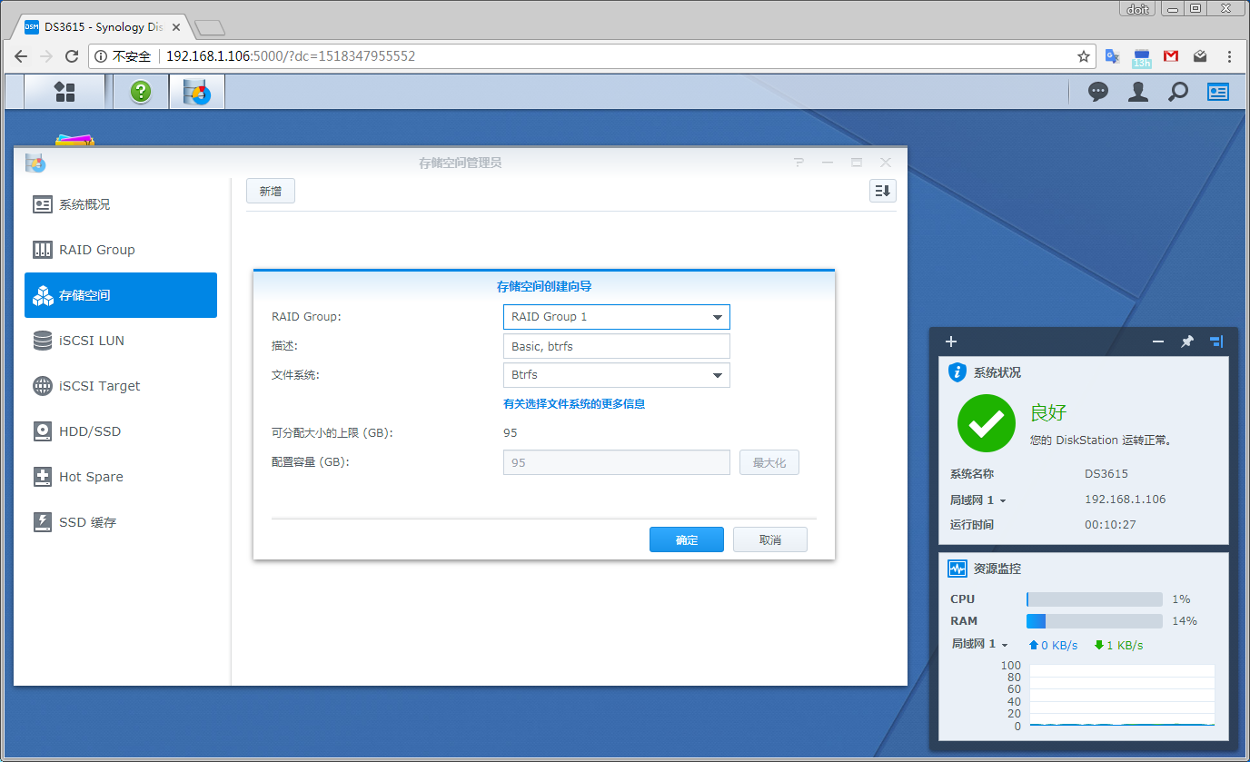This screenshot has height=762, width=1250.
Task: Click the green healthy status checkmark
Action: point(987,423)
